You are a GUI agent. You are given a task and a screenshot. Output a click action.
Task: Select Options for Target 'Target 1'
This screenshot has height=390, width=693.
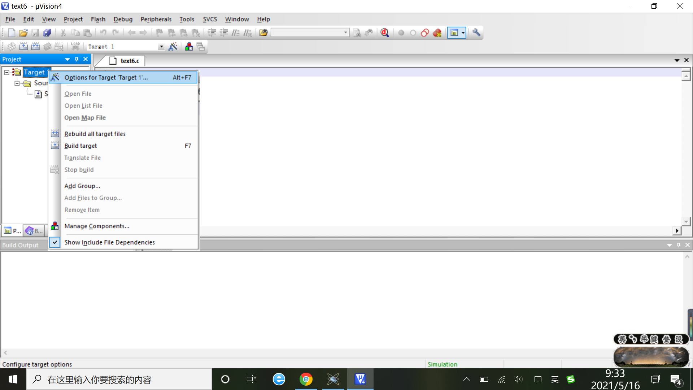coord(106,78)
